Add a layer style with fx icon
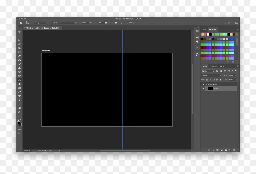The image size is (256, 174). [x=213, y=150]
